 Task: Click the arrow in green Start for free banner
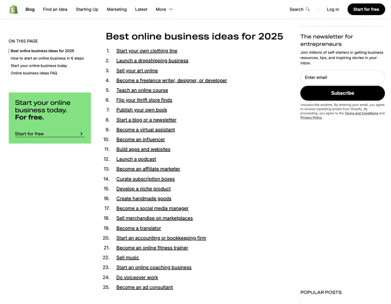(x=81, y=134)
